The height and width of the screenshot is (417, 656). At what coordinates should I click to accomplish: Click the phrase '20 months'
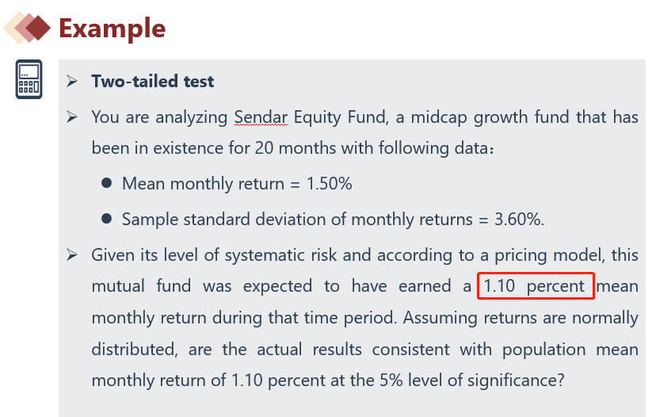click(x=289, y=148)
